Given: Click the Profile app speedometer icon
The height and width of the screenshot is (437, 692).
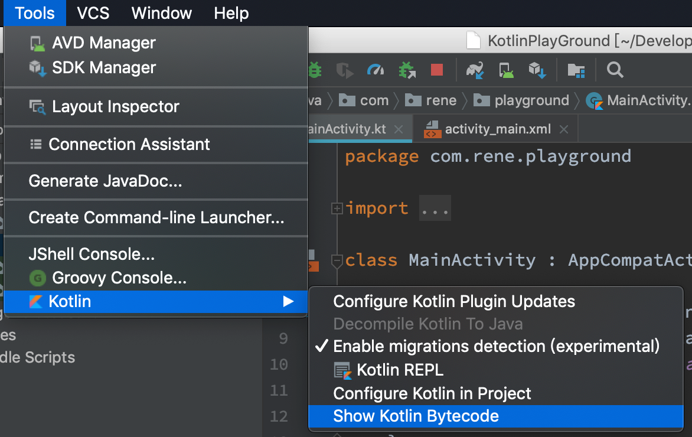Looking at the screenshot, I should tap(376, 70).
